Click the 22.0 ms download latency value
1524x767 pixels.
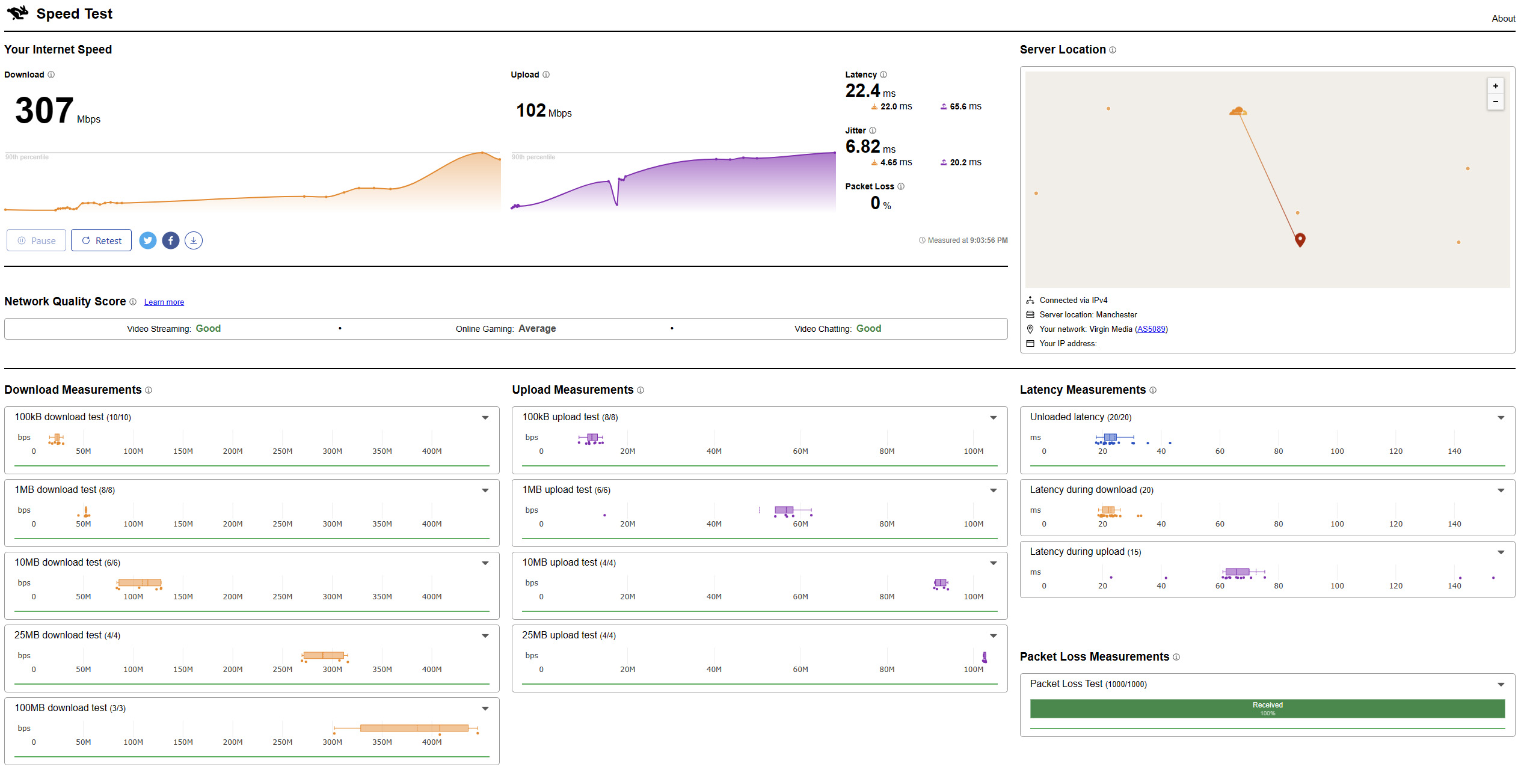click(896, 106)
